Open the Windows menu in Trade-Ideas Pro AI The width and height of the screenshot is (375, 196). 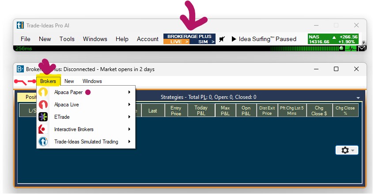(95, 39)
